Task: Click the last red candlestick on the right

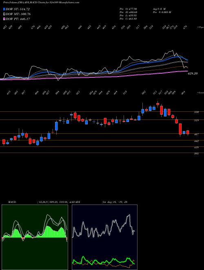Action: click(x=188, y=132)
